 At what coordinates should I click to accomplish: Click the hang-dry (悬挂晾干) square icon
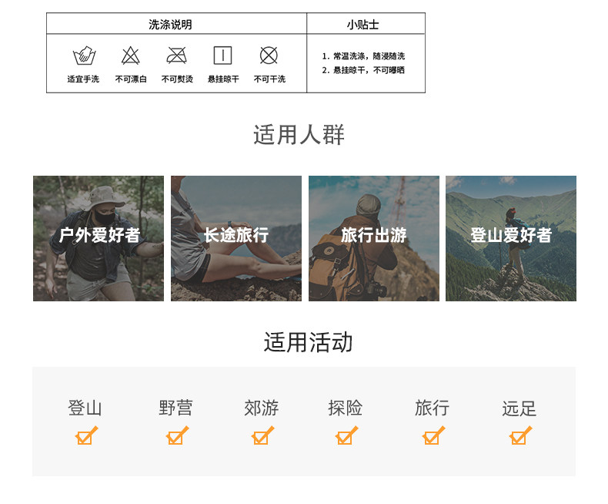(223, 55)
